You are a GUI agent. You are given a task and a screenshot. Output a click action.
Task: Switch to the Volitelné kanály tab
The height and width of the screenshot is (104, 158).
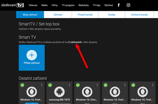(x=139, y=15)
